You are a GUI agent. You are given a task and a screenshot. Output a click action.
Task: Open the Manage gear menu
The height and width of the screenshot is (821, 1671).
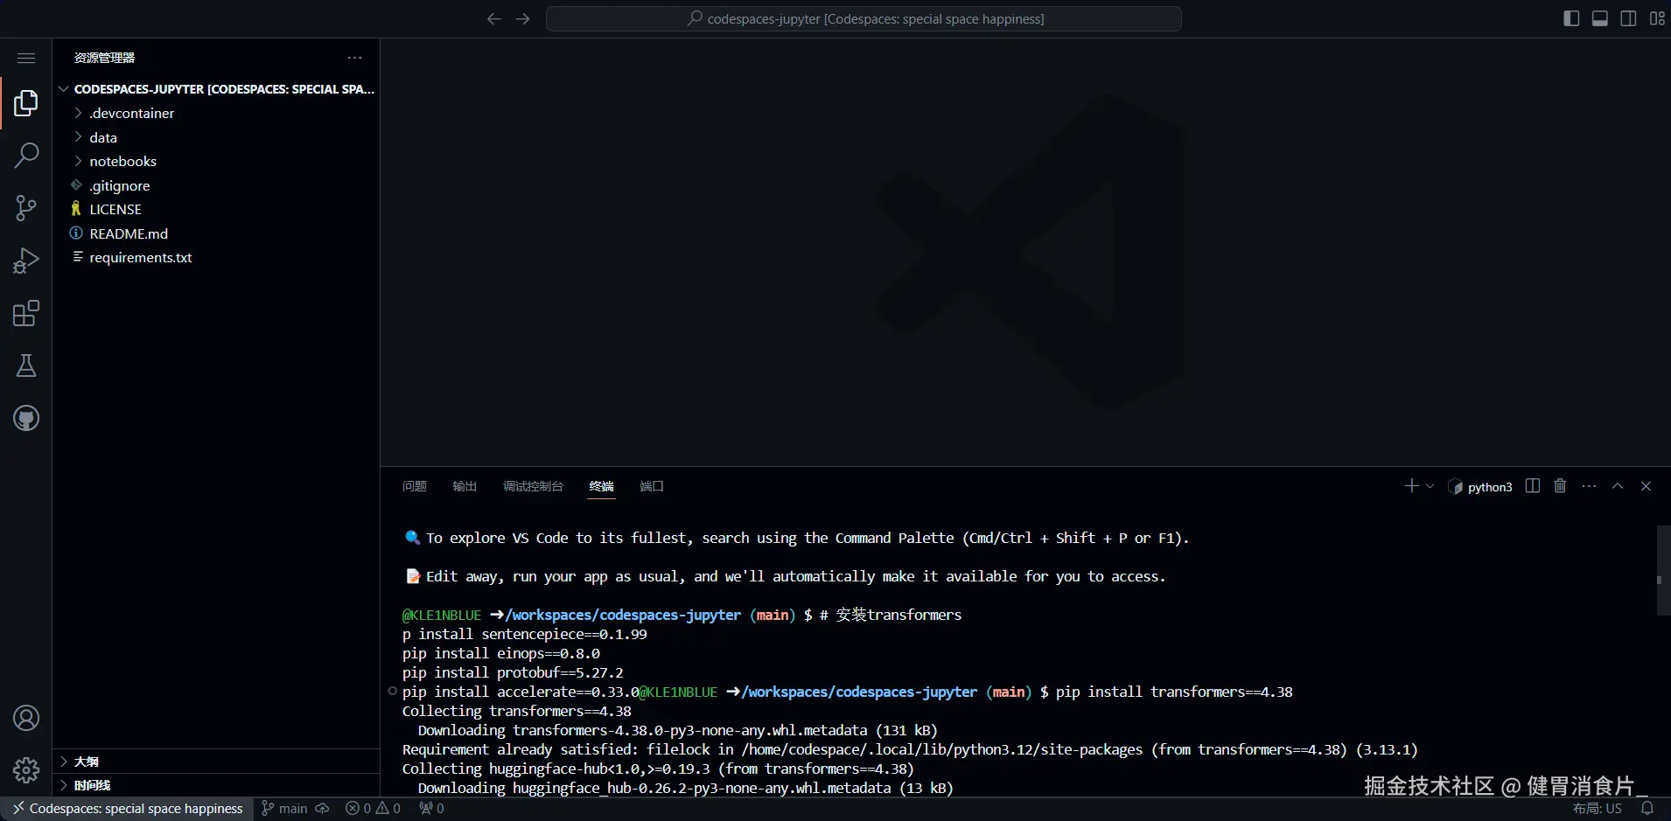tap(26, 770)
